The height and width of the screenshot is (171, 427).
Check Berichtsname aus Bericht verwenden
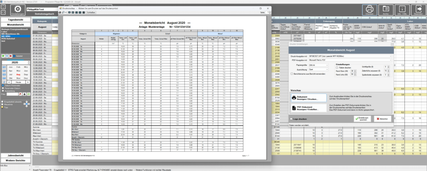click(x=291, y=74)
